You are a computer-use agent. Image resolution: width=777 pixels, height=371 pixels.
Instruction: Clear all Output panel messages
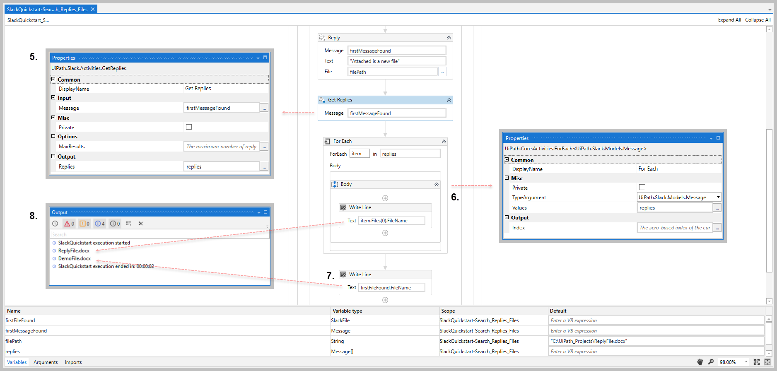pyautogui.click(x=141, y=224)
